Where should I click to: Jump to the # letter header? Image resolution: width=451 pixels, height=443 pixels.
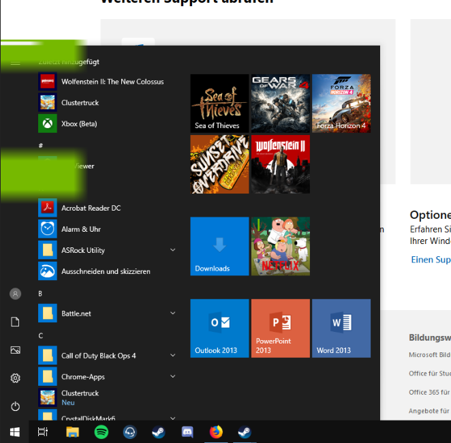pos(41,145)
